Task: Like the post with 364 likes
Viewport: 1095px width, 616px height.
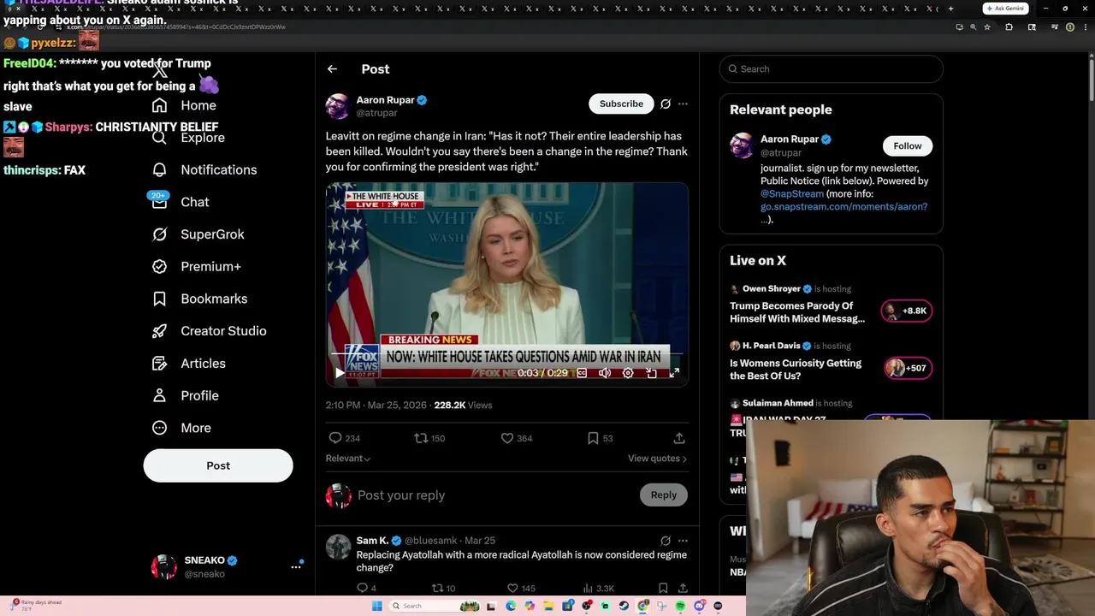Action: (507, 438)
